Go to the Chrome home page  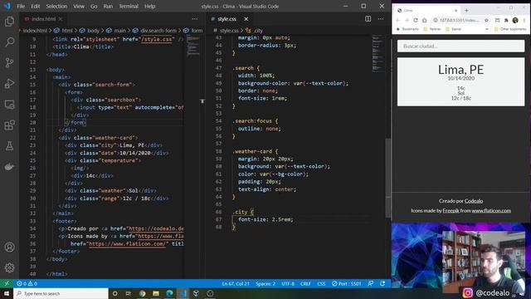(425, 20)
